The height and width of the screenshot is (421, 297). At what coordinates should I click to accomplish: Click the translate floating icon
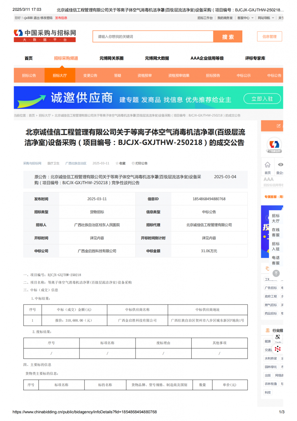[x=278, y=337]
